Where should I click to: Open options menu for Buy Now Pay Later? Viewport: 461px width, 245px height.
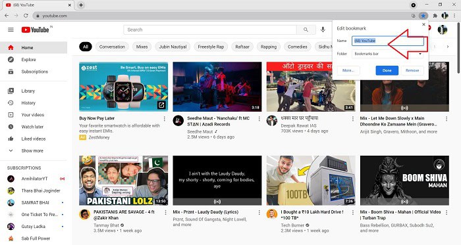(165, 119)
